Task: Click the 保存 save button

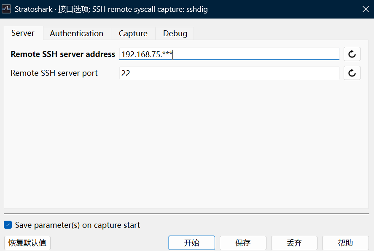Action: (x=243, y=243)
